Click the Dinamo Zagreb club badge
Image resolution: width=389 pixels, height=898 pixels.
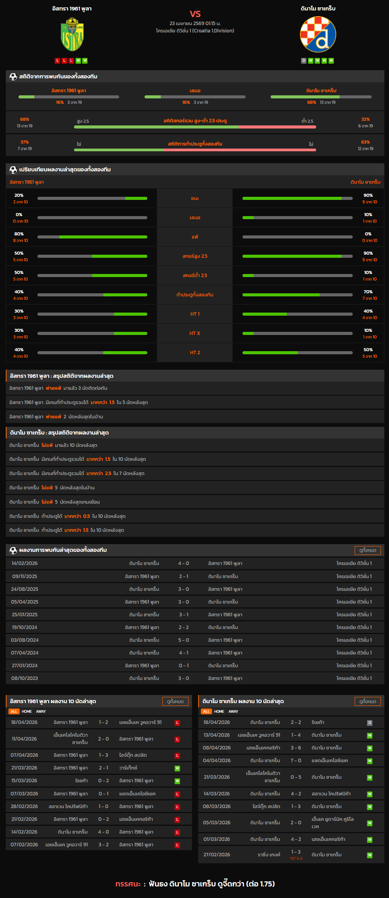coord(318,34)
